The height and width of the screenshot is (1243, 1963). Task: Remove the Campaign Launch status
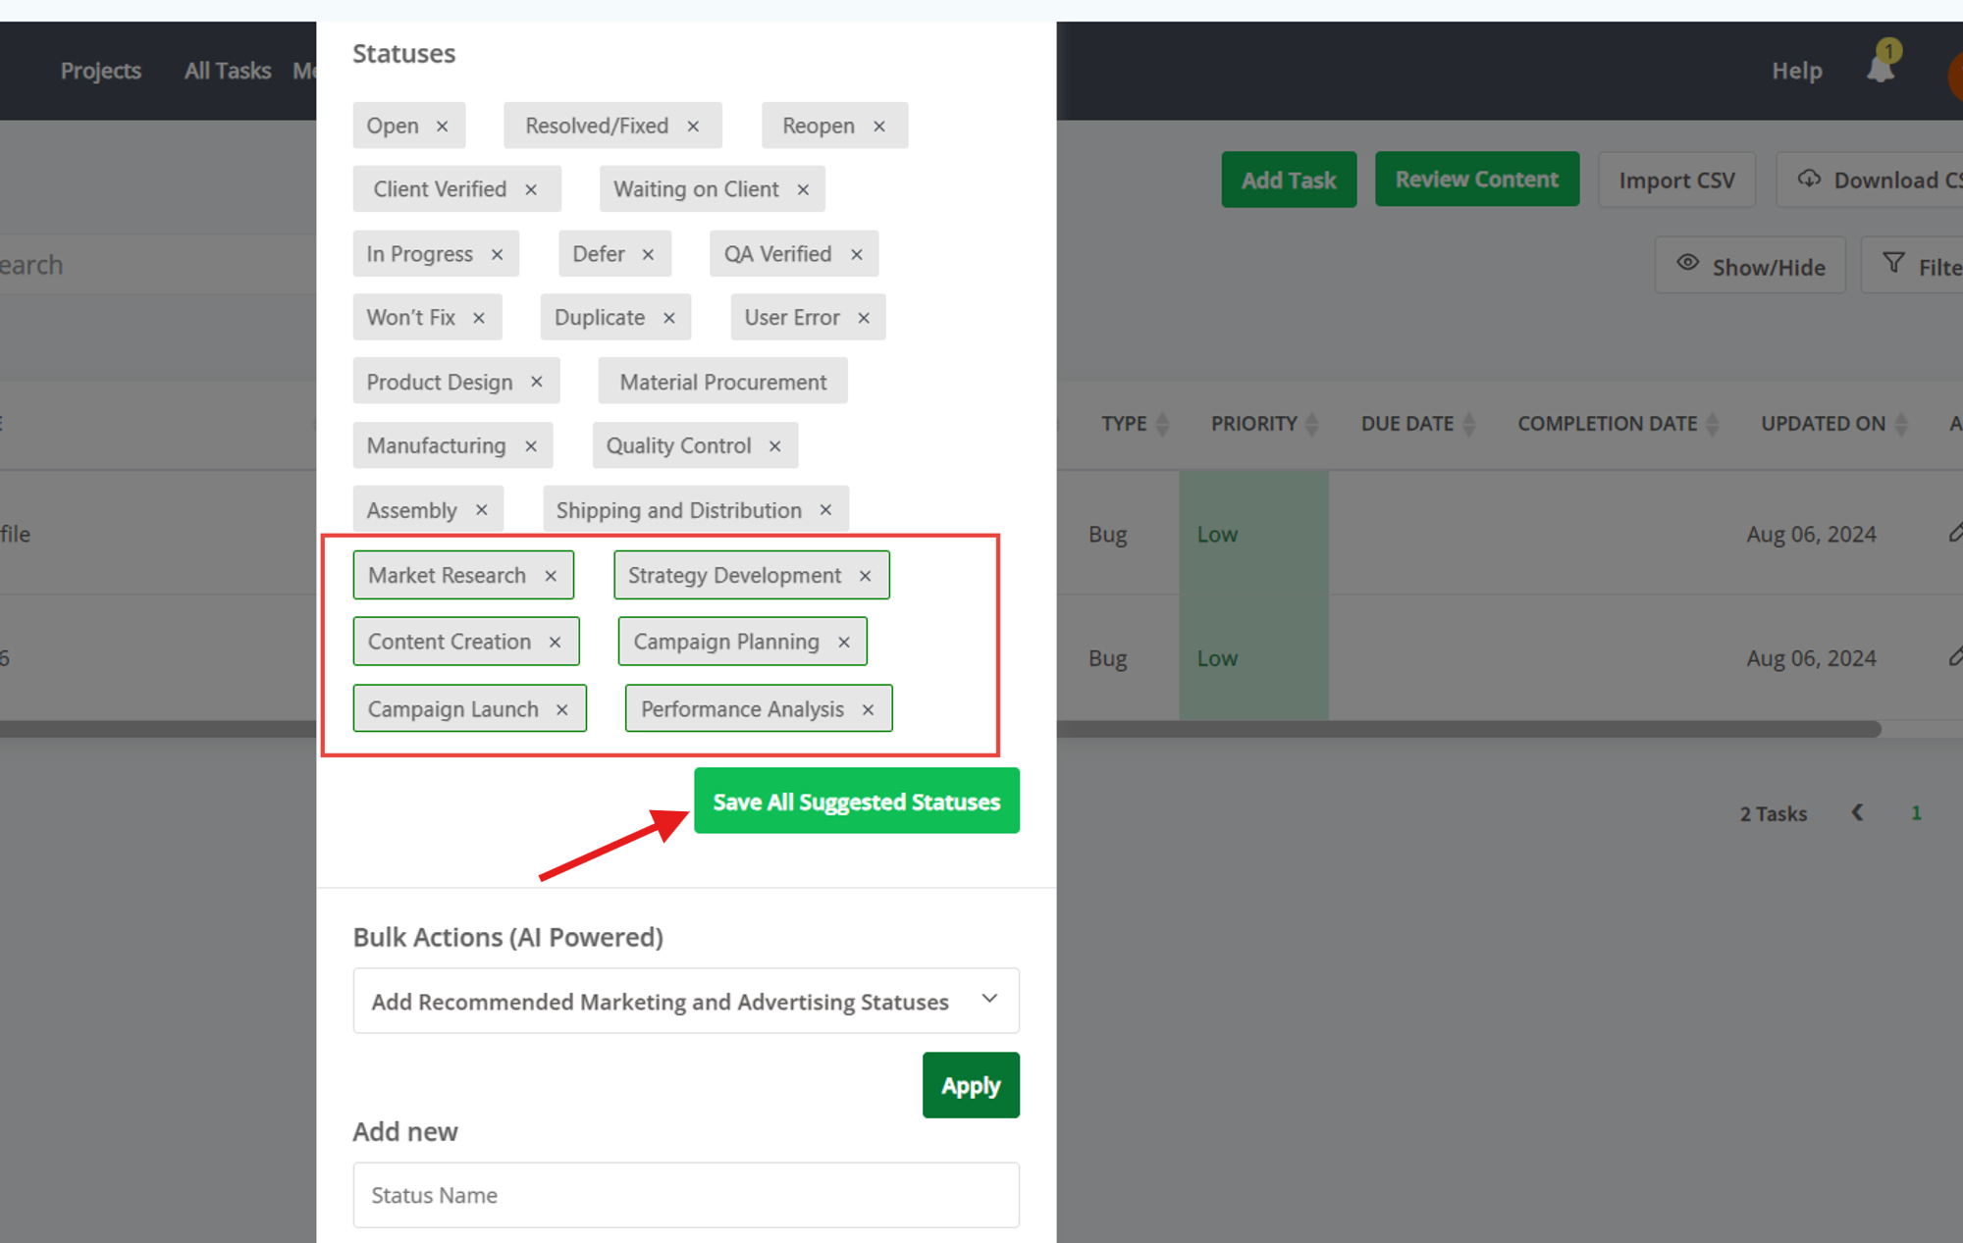click(561, 708)
